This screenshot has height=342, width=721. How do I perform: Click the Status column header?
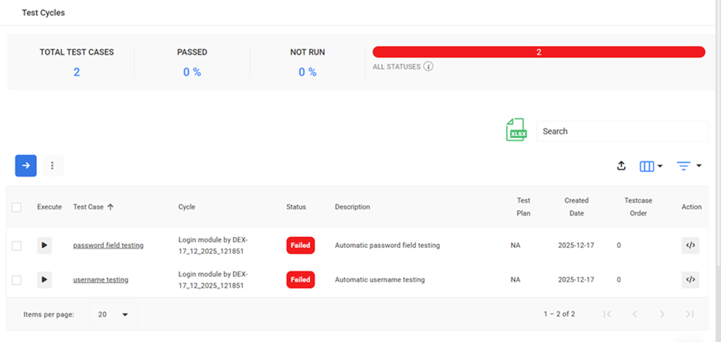point(296,207)
